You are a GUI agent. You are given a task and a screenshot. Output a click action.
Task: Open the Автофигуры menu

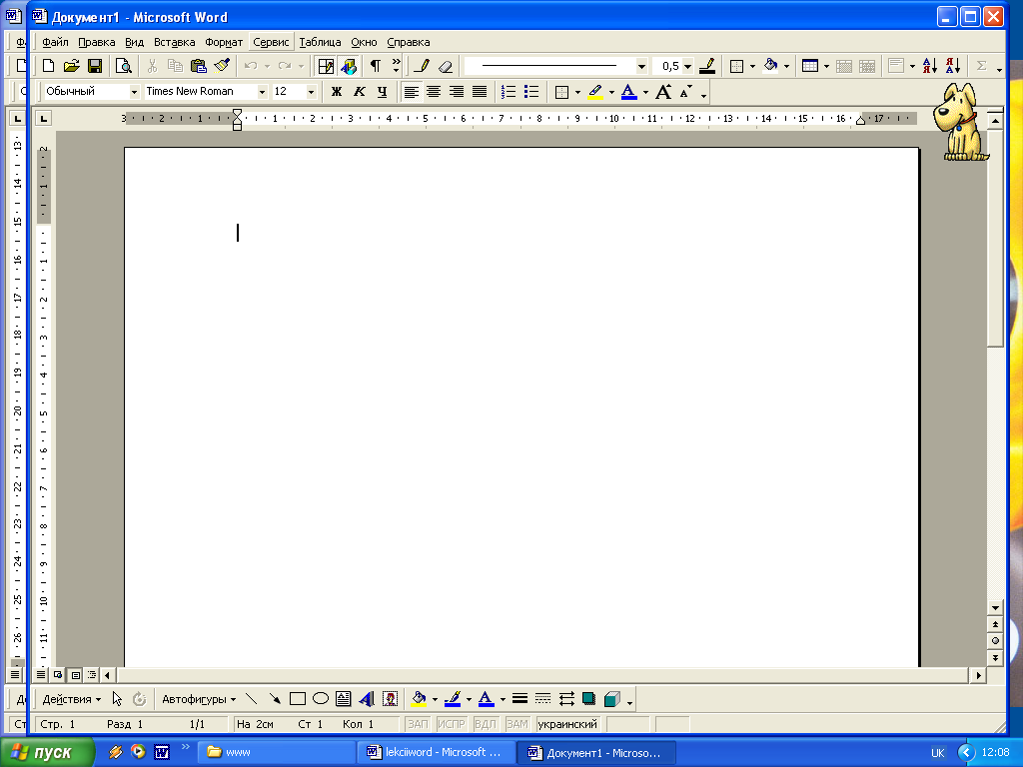click(199, 699)
